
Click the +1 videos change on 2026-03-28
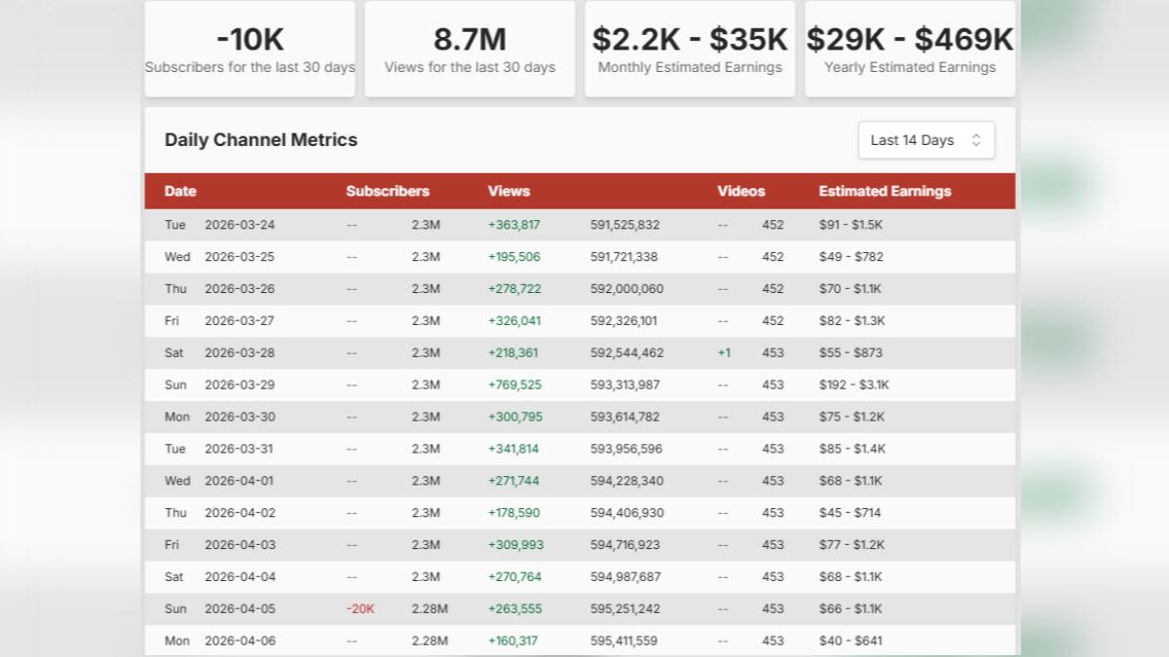click(724, 352)
